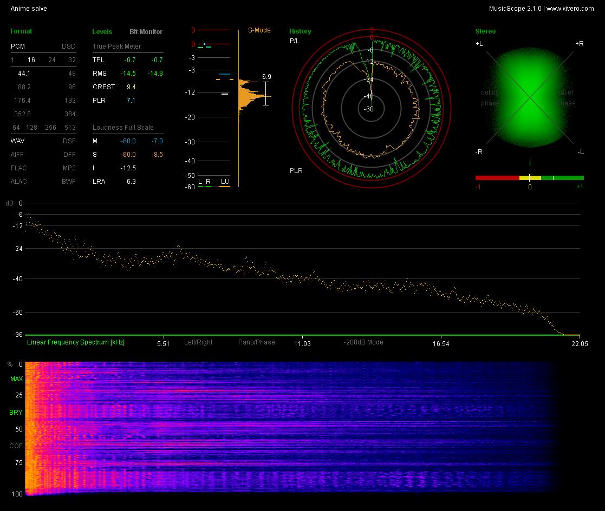The height and width of the screenshot is (511, 605).
Task: Click the stereo correlation meter bar
Action: coord(529,178)
